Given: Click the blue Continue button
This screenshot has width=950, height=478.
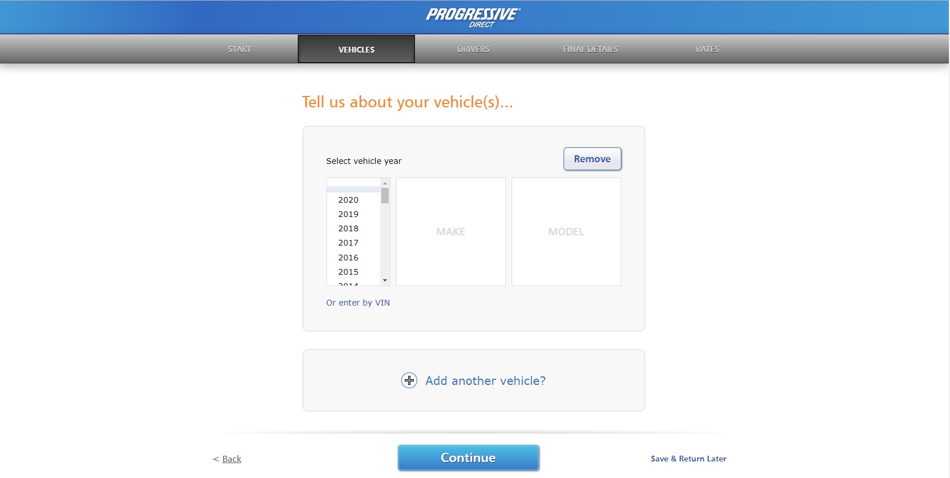Looking at the screenshot, I should (x=468, y=458).
